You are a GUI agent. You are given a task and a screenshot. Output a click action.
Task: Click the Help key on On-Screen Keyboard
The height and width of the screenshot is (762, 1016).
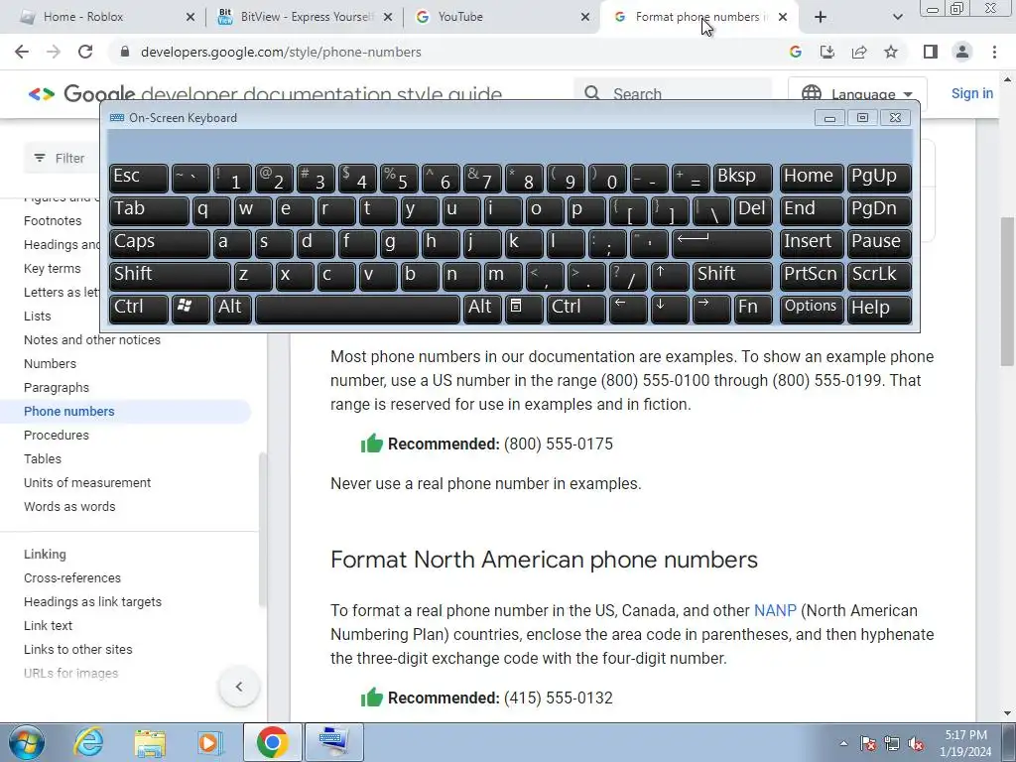pyautogui.click(x=879, y=308)
